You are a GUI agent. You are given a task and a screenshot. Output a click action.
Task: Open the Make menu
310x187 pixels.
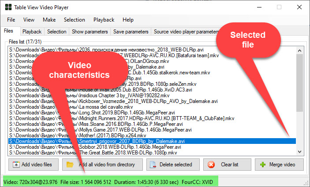click(49, 20)
